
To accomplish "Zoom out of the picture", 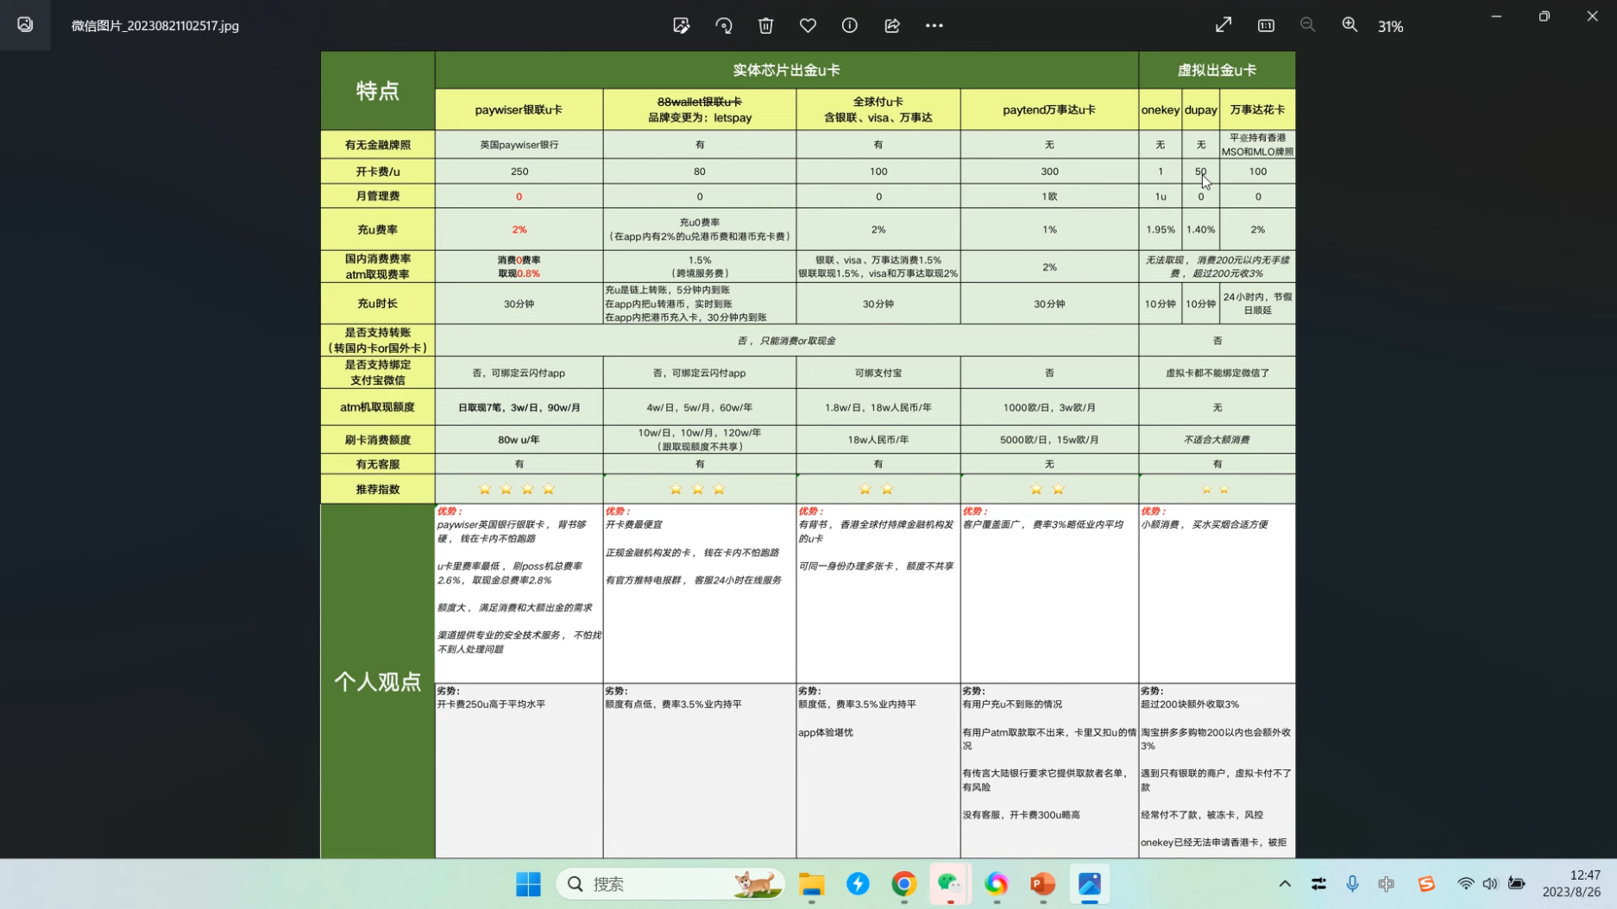I will click(x=1307, y=26).
